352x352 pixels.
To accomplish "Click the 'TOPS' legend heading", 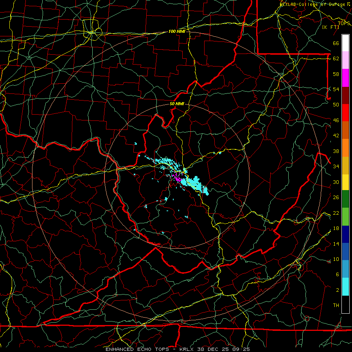I will (x=344, y=23).
